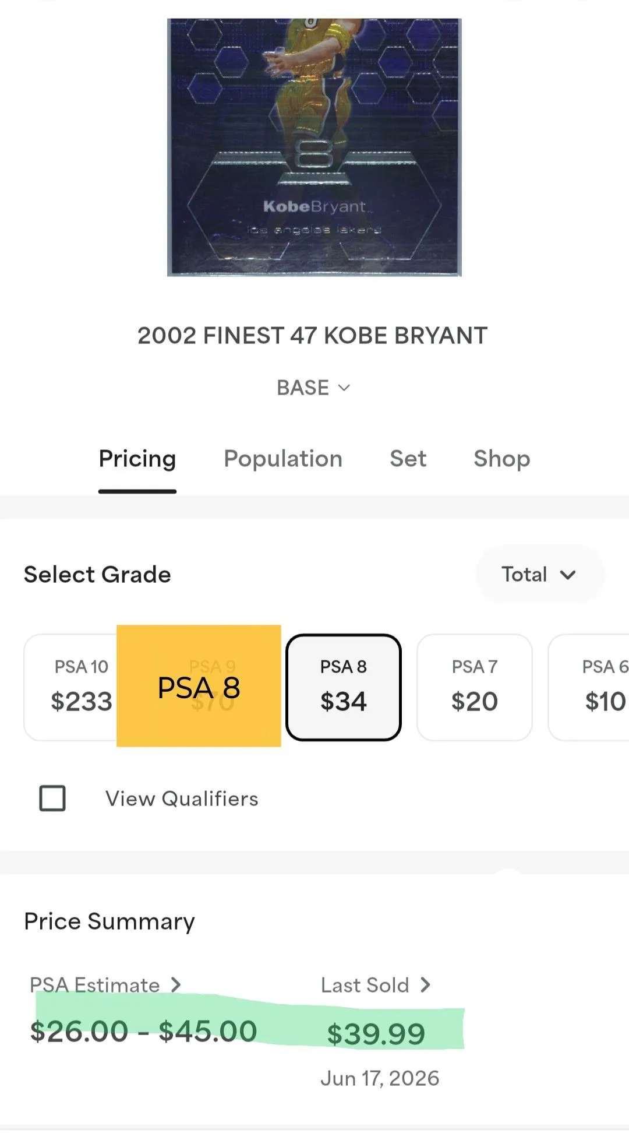Click the BASE dropdown chevron
The width and height of the screenshot is (629, 1133).
[x=344, y=388]
